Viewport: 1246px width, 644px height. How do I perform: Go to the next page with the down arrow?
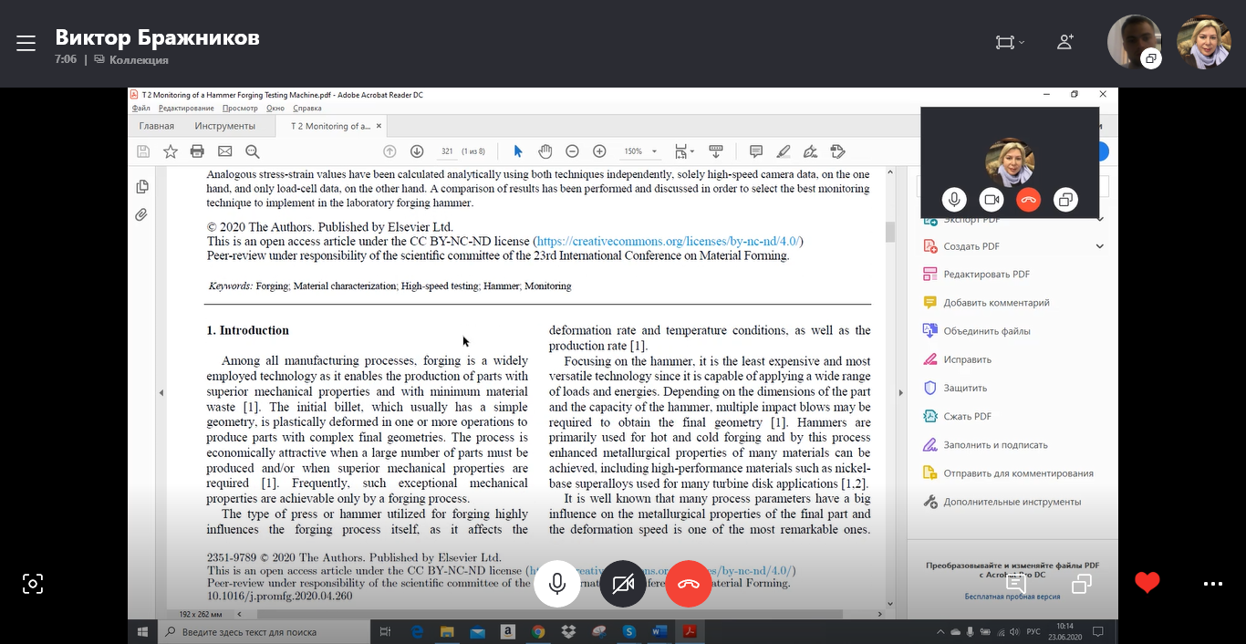click(417, 151)
